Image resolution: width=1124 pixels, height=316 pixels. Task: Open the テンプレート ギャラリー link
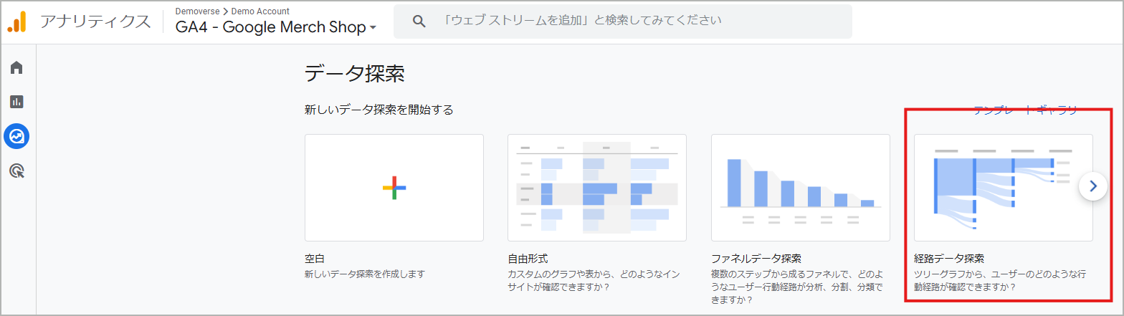point(1025,110)
